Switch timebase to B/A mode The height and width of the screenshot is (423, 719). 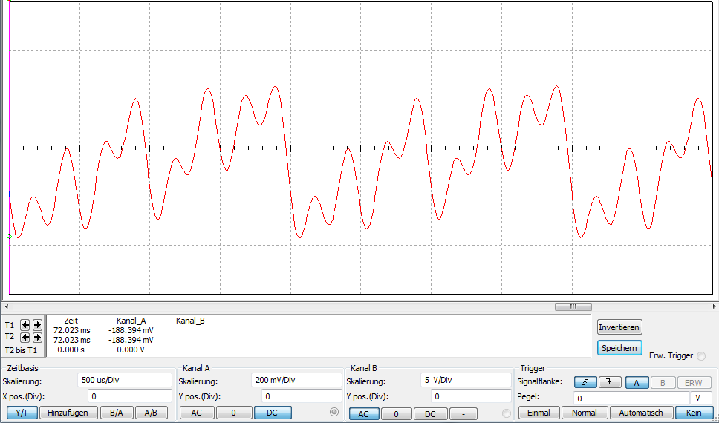click(x=117, y=413)
